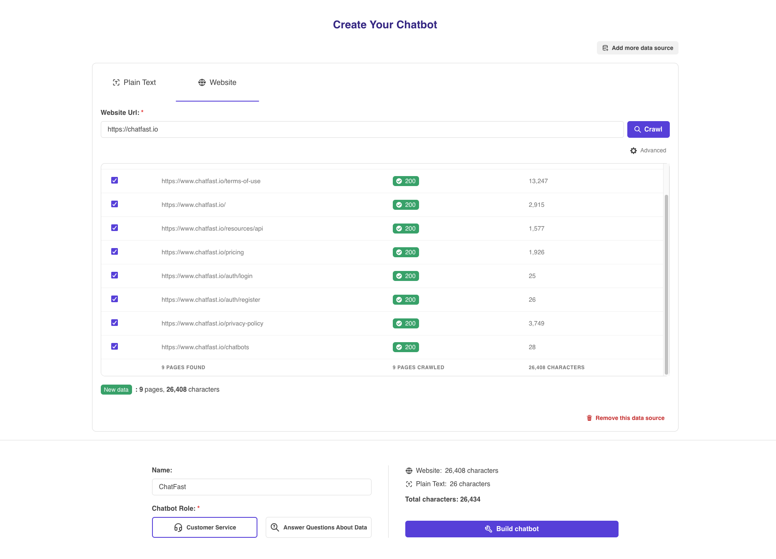Click the crawled pages list scrollbar
Image resolution: width=776 pixels, height=559 pixels.
666,283
